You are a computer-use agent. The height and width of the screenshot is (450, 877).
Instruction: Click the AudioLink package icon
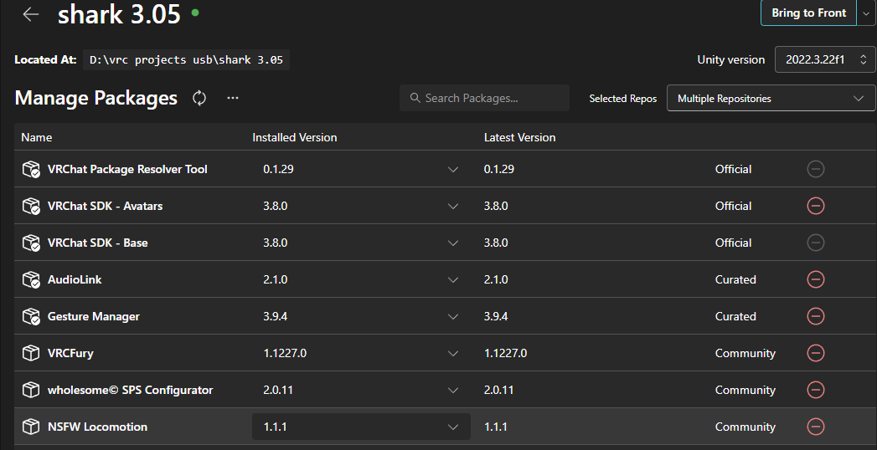(31, 279)
